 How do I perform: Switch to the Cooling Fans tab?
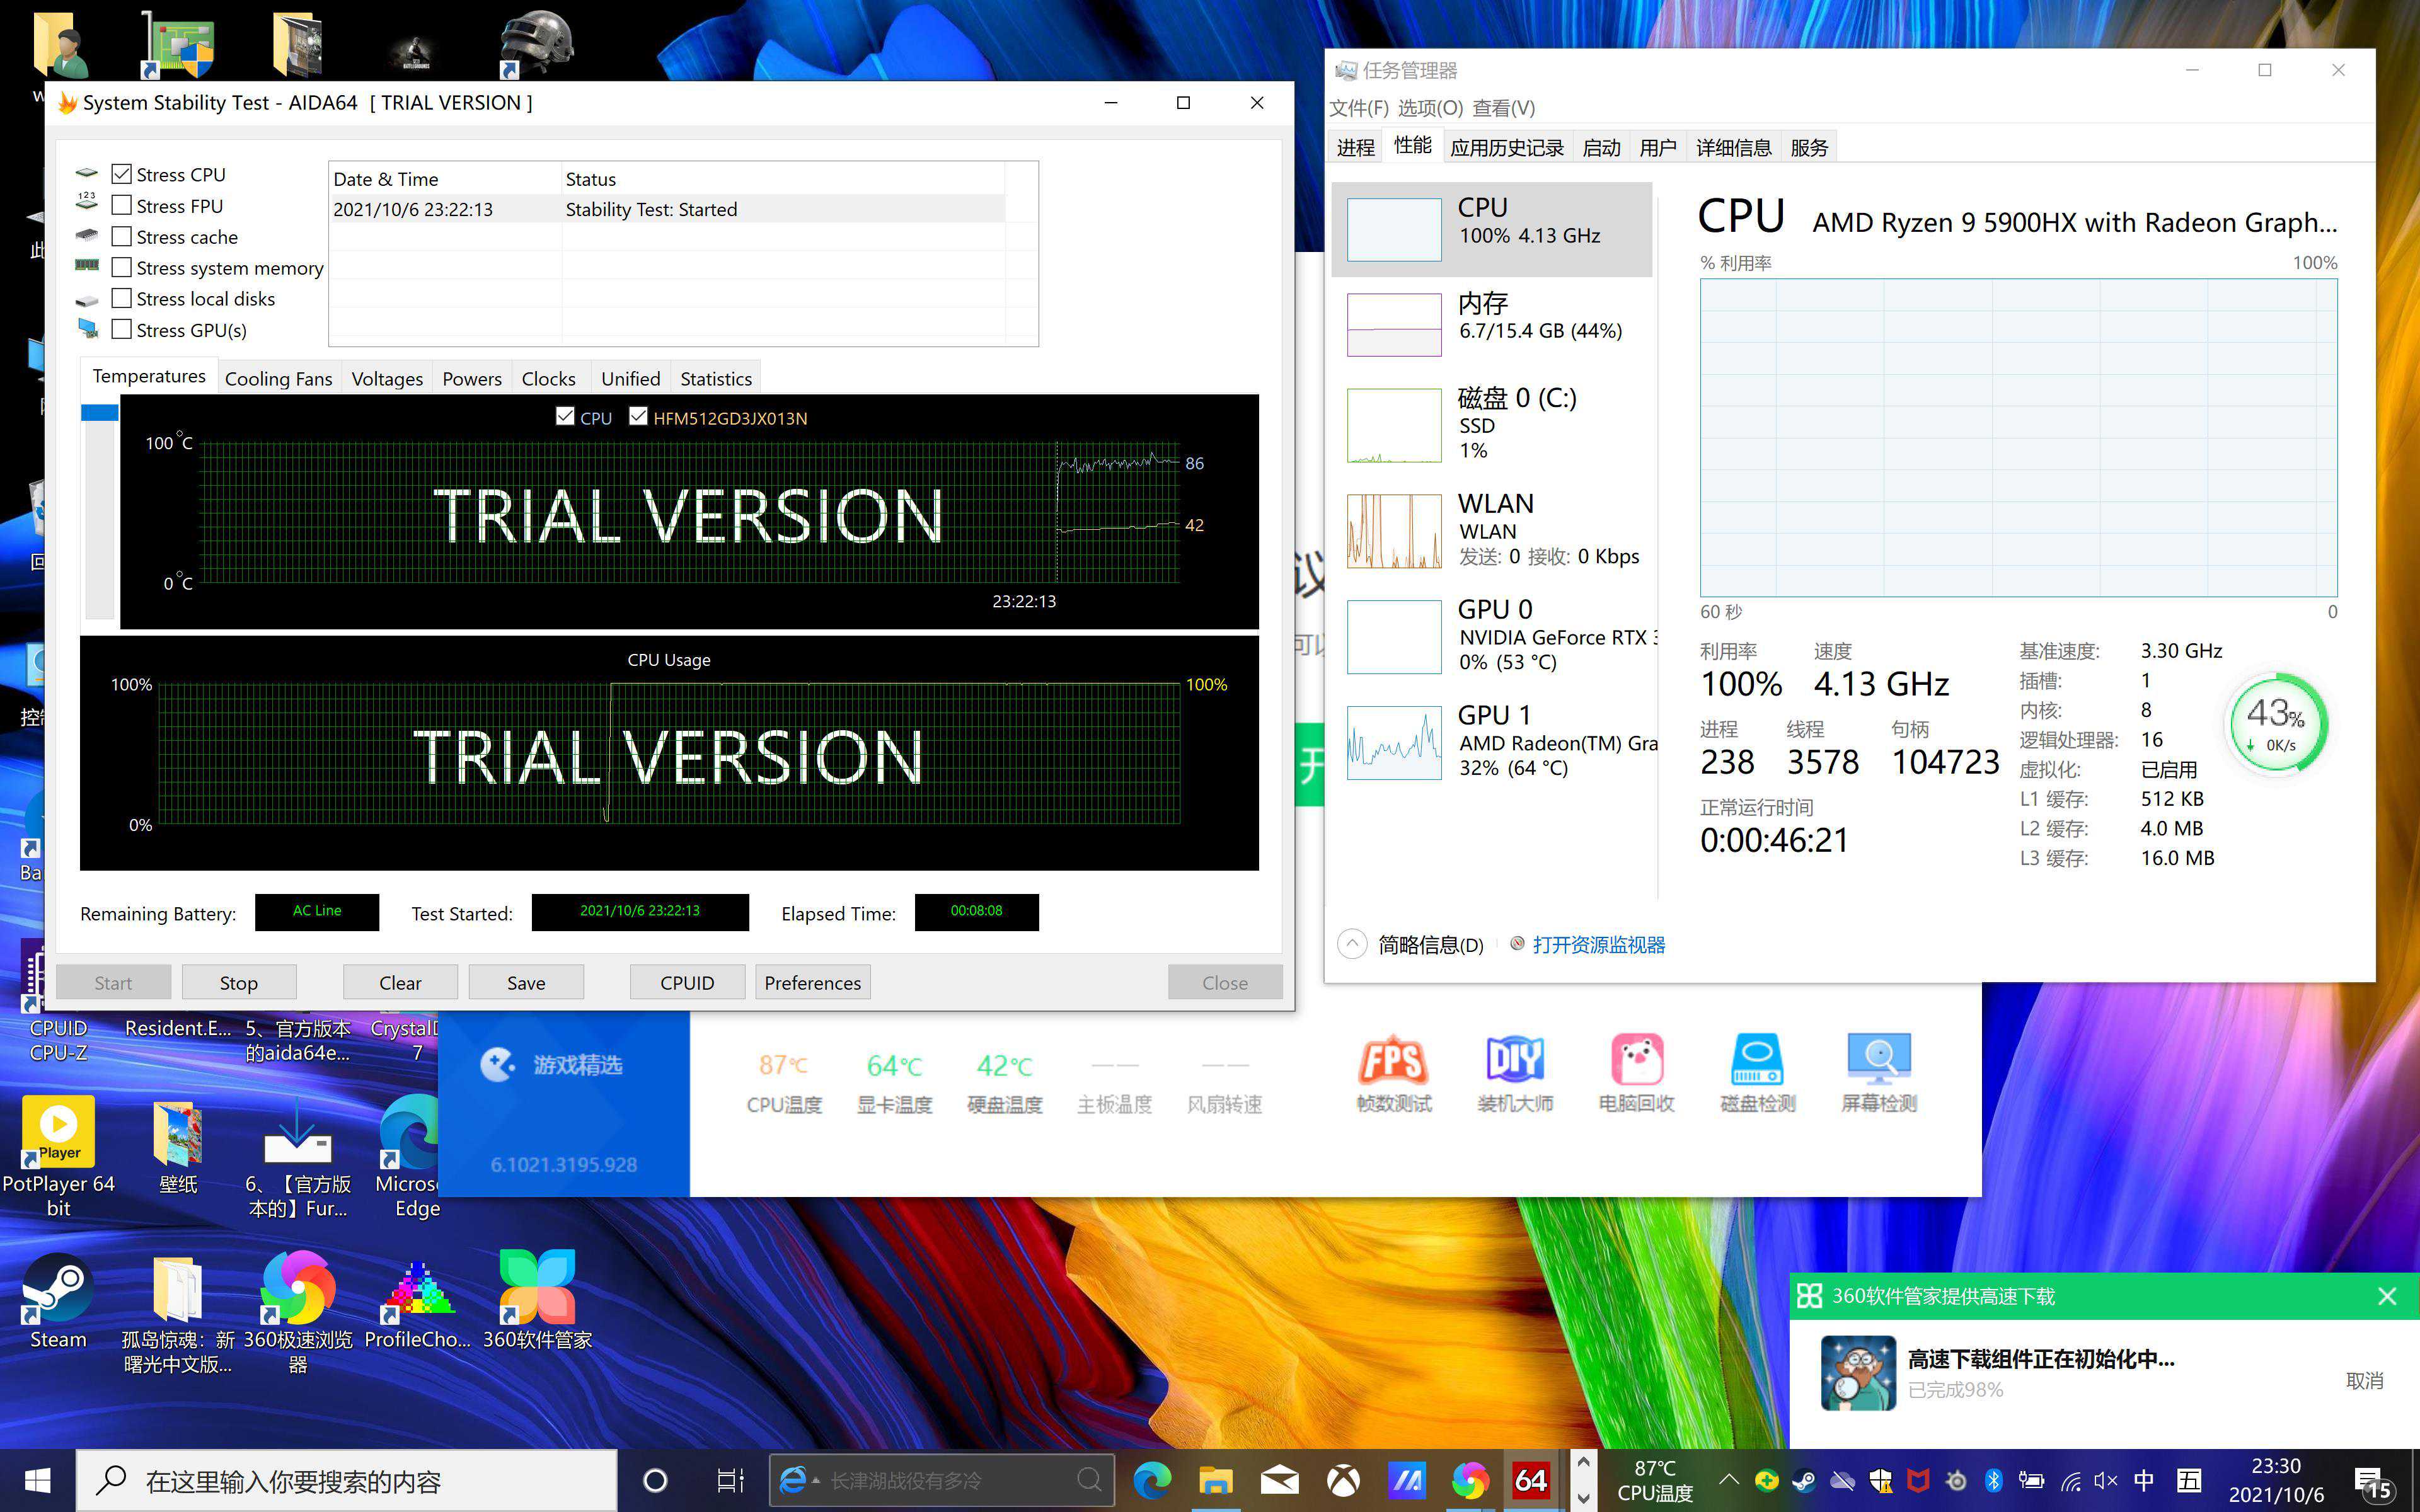(278, 378)
